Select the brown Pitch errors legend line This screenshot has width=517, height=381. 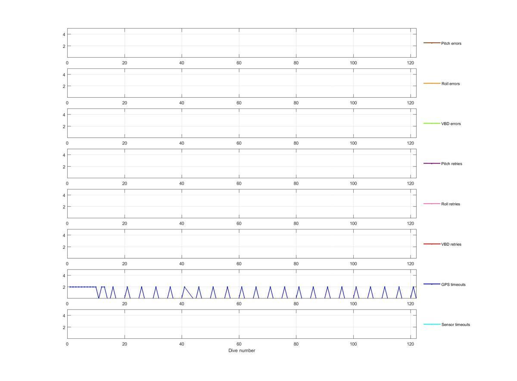click(x=432, y=43)
